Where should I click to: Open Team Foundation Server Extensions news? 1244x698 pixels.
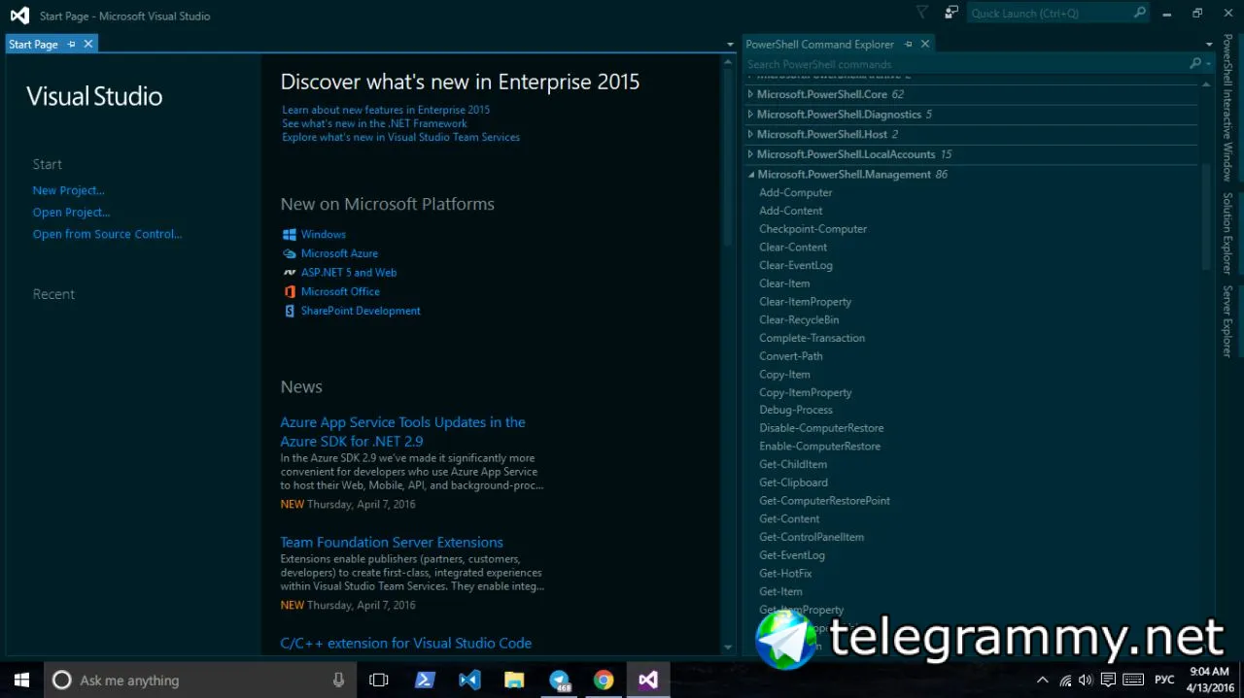click(392, 543)
